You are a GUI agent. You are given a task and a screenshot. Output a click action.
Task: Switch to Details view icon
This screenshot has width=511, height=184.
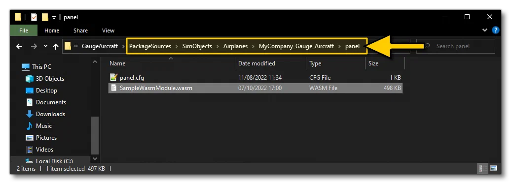tap(483, 168)
